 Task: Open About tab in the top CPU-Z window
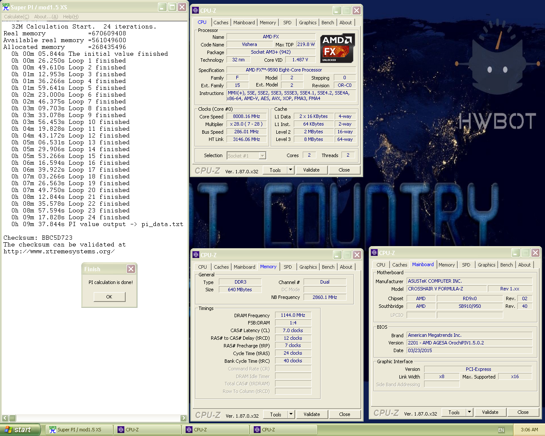(x=346, y=23)
